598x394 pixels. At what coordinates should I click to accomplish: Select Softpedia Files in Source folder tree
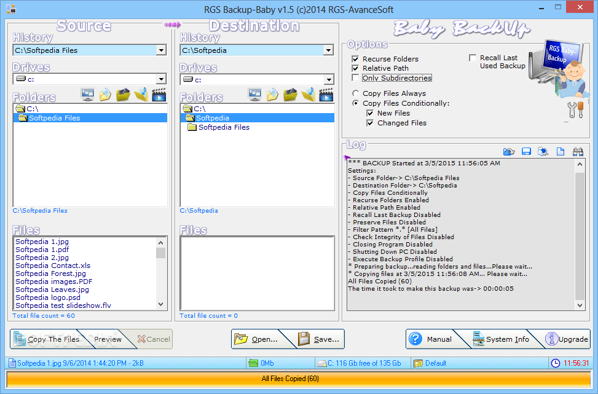coord(90,118)
